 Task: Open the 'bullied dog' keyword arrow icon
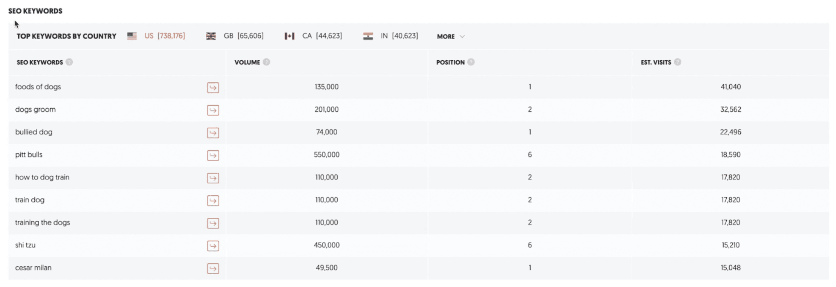(x=213, y=133)
